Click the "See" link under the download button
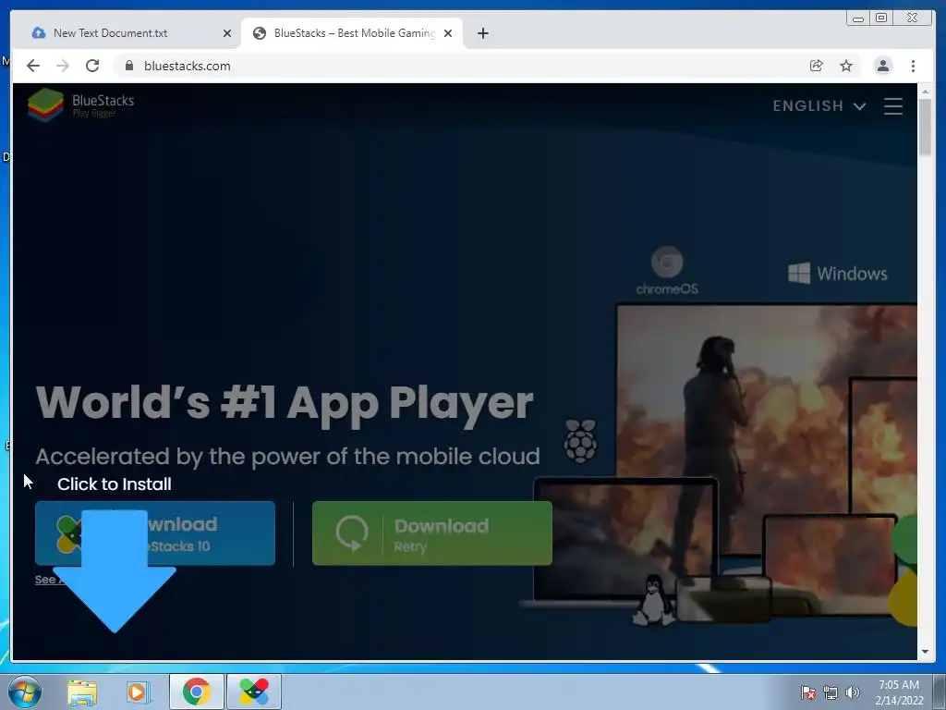 45,580
